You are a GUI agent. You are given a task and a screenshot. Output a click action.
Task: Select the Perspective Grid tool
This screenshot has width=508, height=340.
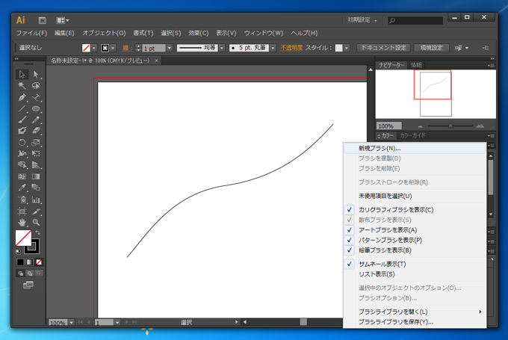36,165
